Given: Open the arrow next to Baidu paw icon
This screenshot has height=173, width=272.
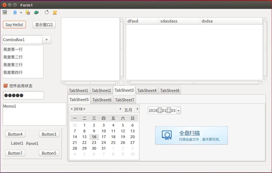Looking at the screenshot, I should tap(21, 13).
